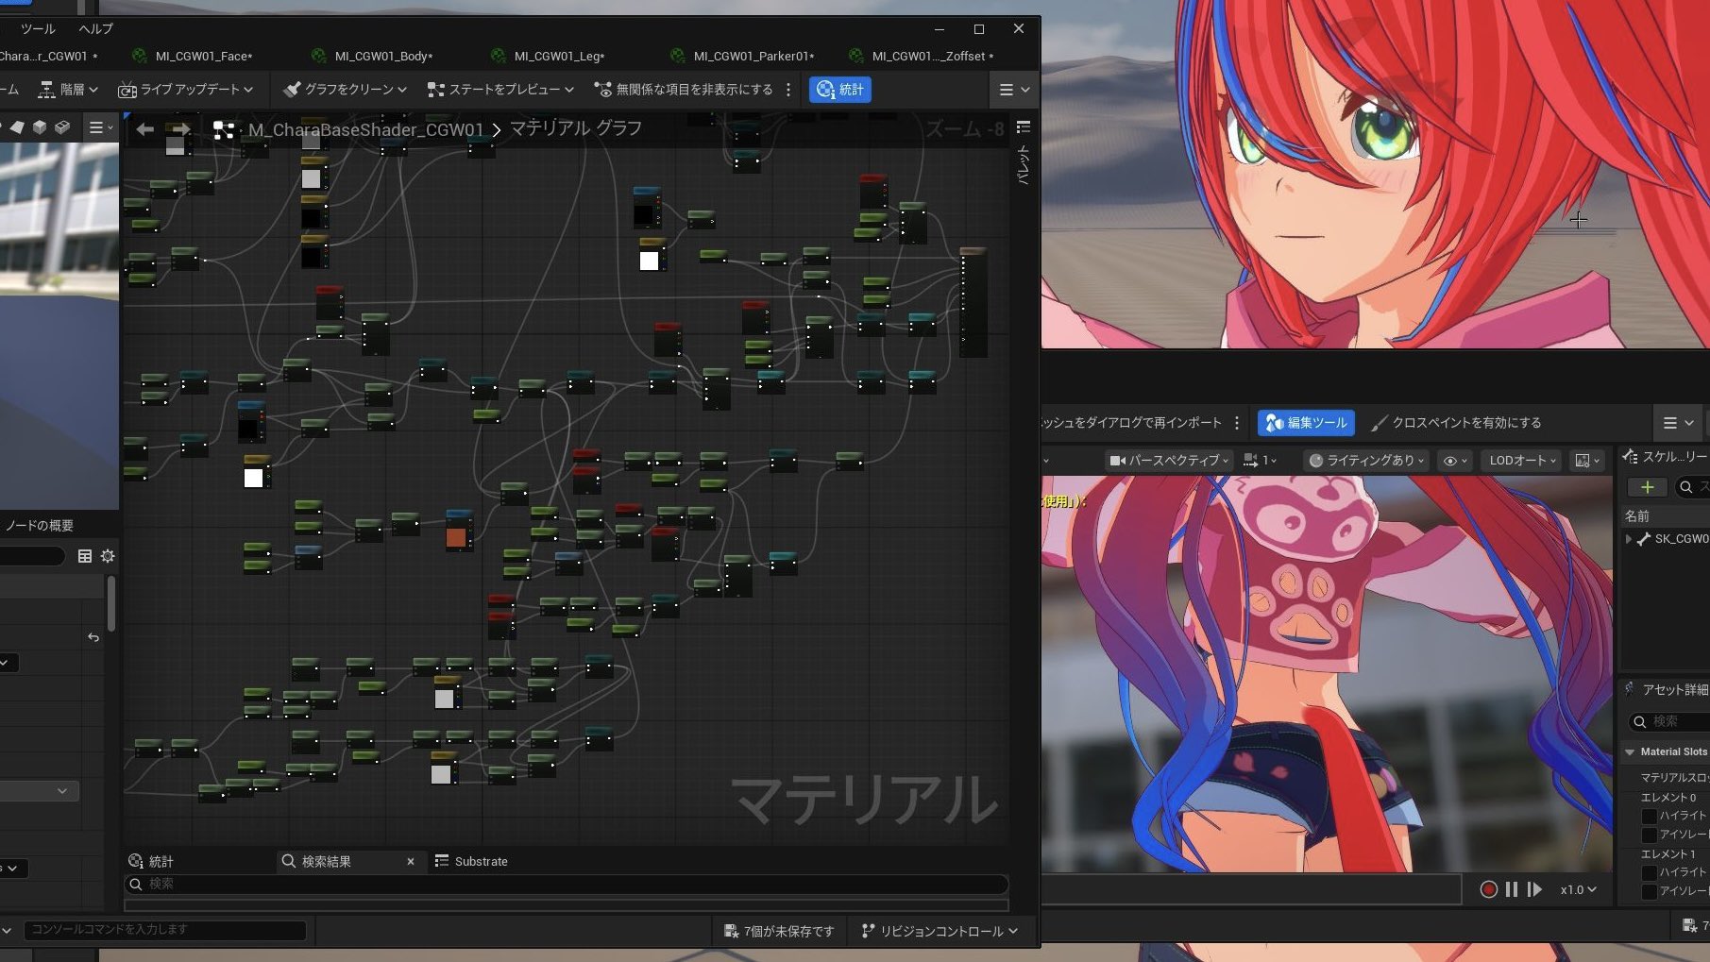Switch to the Substrate bottom tab
The width and height of the screenshot is (1710, 962).
[471, 861]
